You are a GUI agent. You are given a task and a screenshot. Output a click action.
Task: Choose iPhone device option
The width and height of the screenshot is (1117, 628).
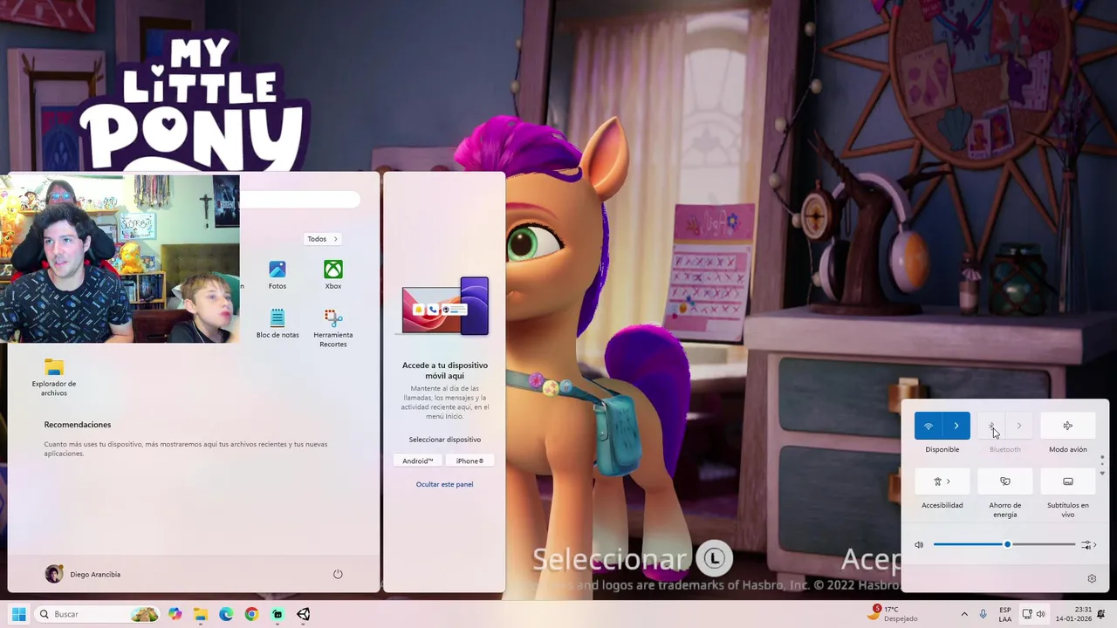tap(469, 461)
